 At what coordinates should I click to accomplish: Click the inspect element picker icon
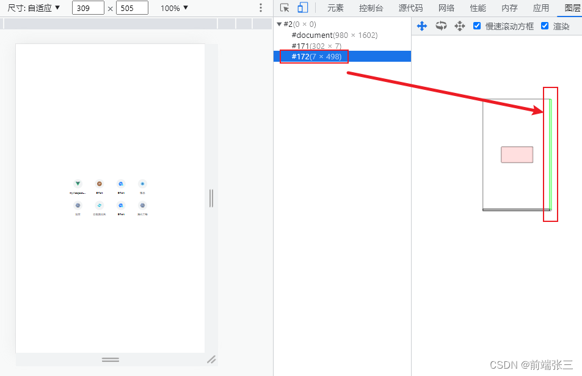[285, 8]
